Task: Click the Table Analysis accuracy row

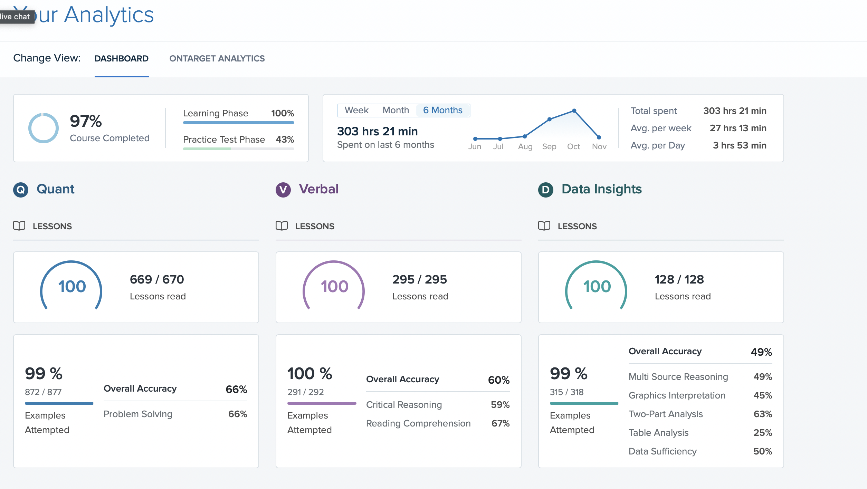Action: 658,433
